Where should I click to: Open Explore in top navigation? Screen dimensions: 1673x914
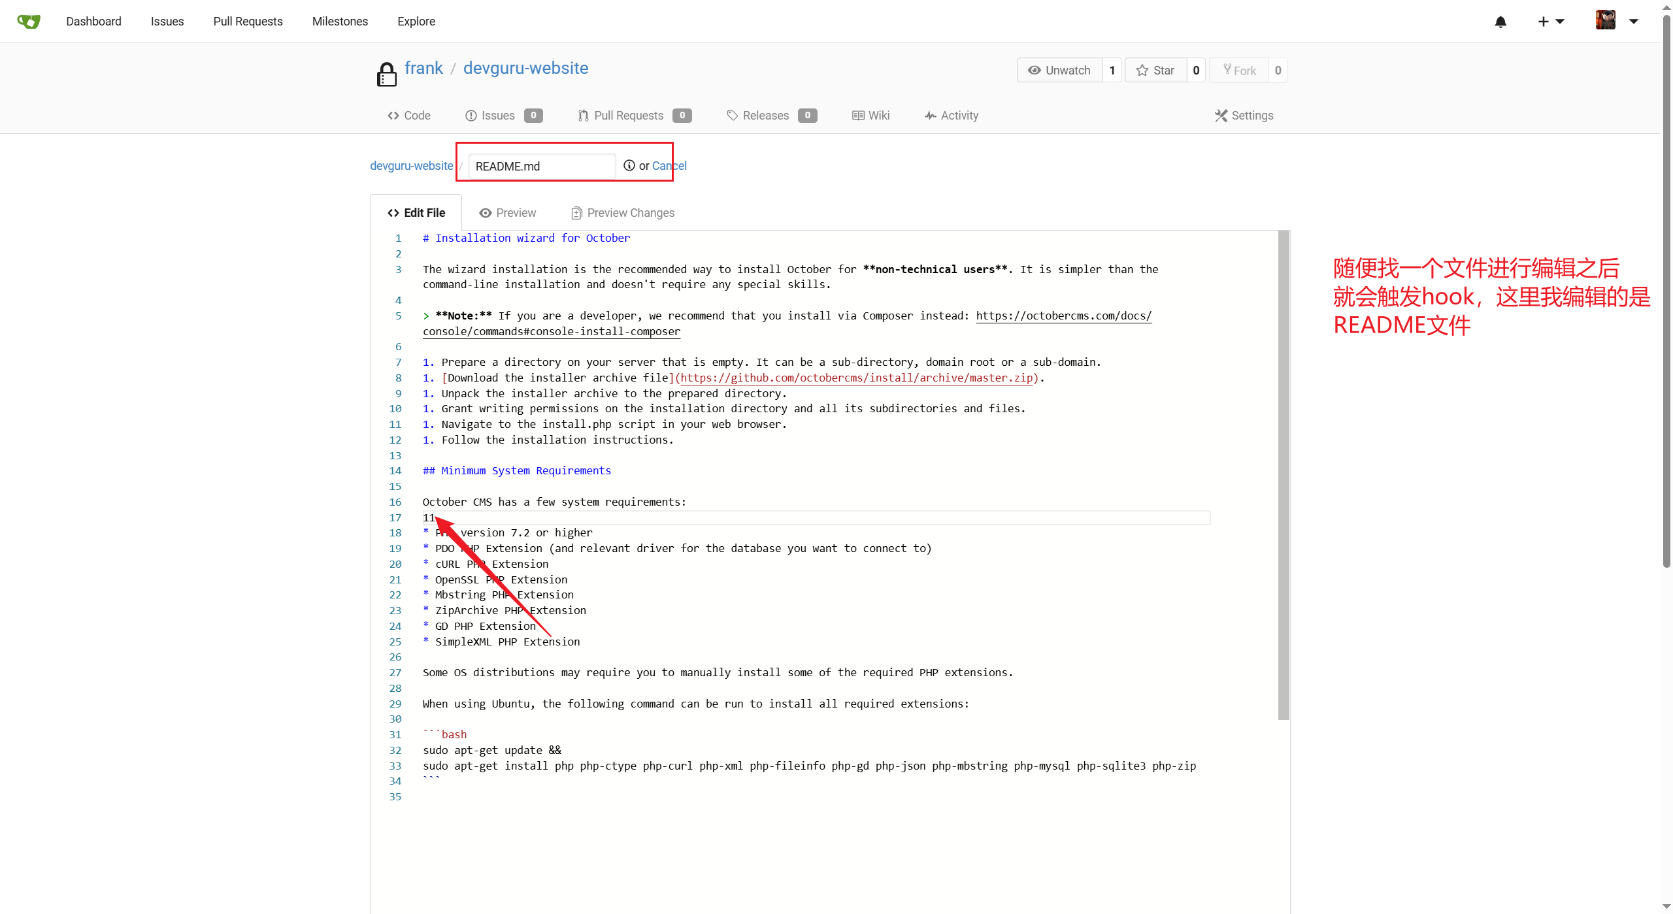coord(416,22)
